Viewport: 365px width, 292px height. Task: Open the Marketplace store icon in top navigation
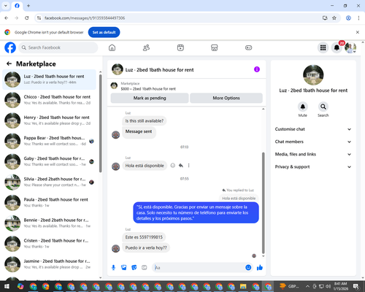coord(215,47)
